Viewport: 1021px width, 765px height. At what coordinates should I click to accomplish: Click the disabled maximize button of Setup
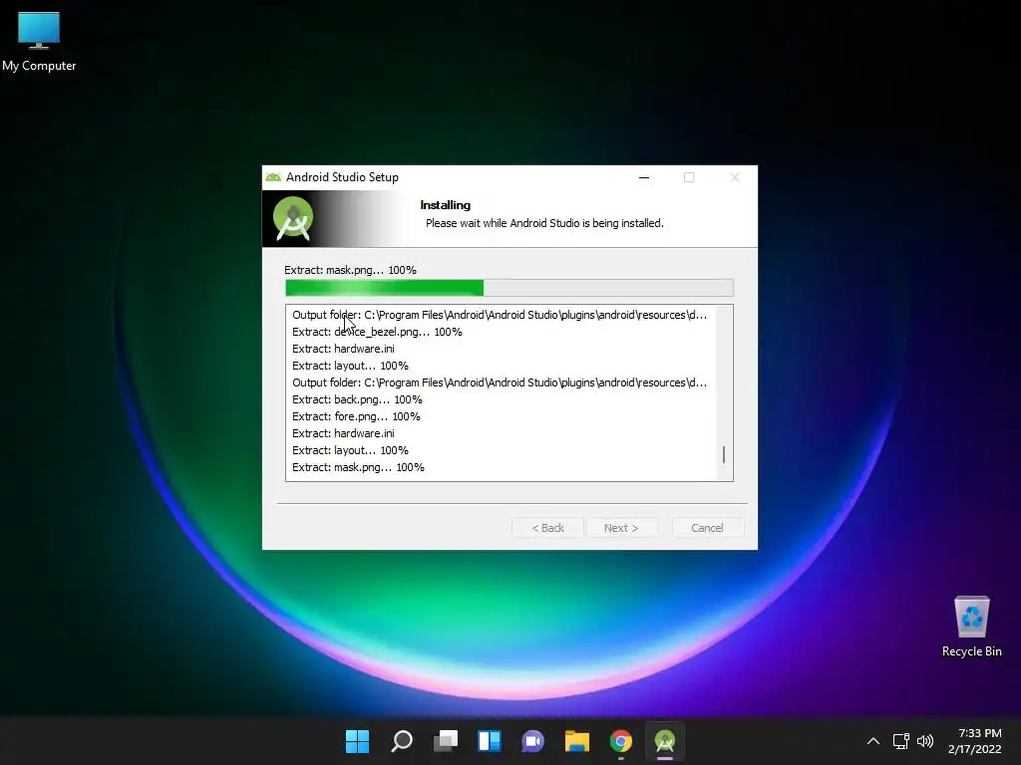click(689, 177)
